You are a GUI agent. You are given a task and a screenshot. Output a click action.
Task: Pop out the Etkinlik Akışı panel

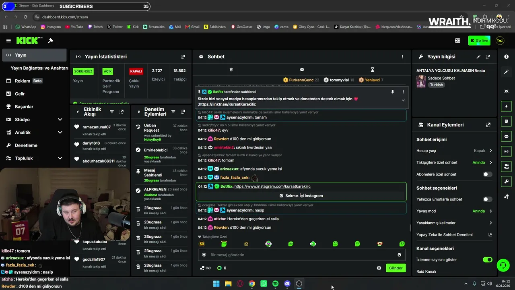pos(122,112)
